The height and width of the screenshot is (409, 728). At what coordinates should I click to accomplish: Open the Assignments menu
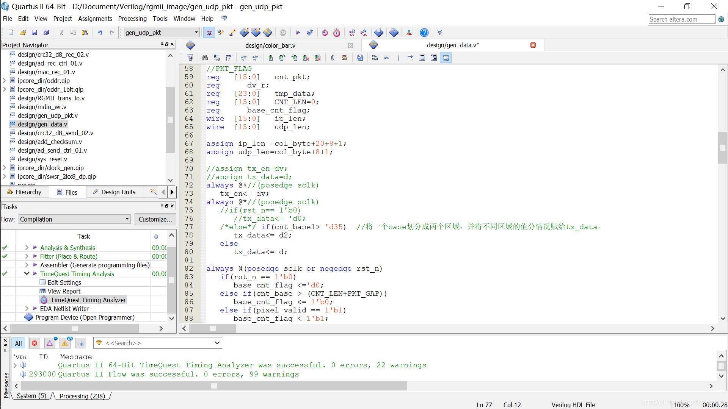click(x=95, y=19)
